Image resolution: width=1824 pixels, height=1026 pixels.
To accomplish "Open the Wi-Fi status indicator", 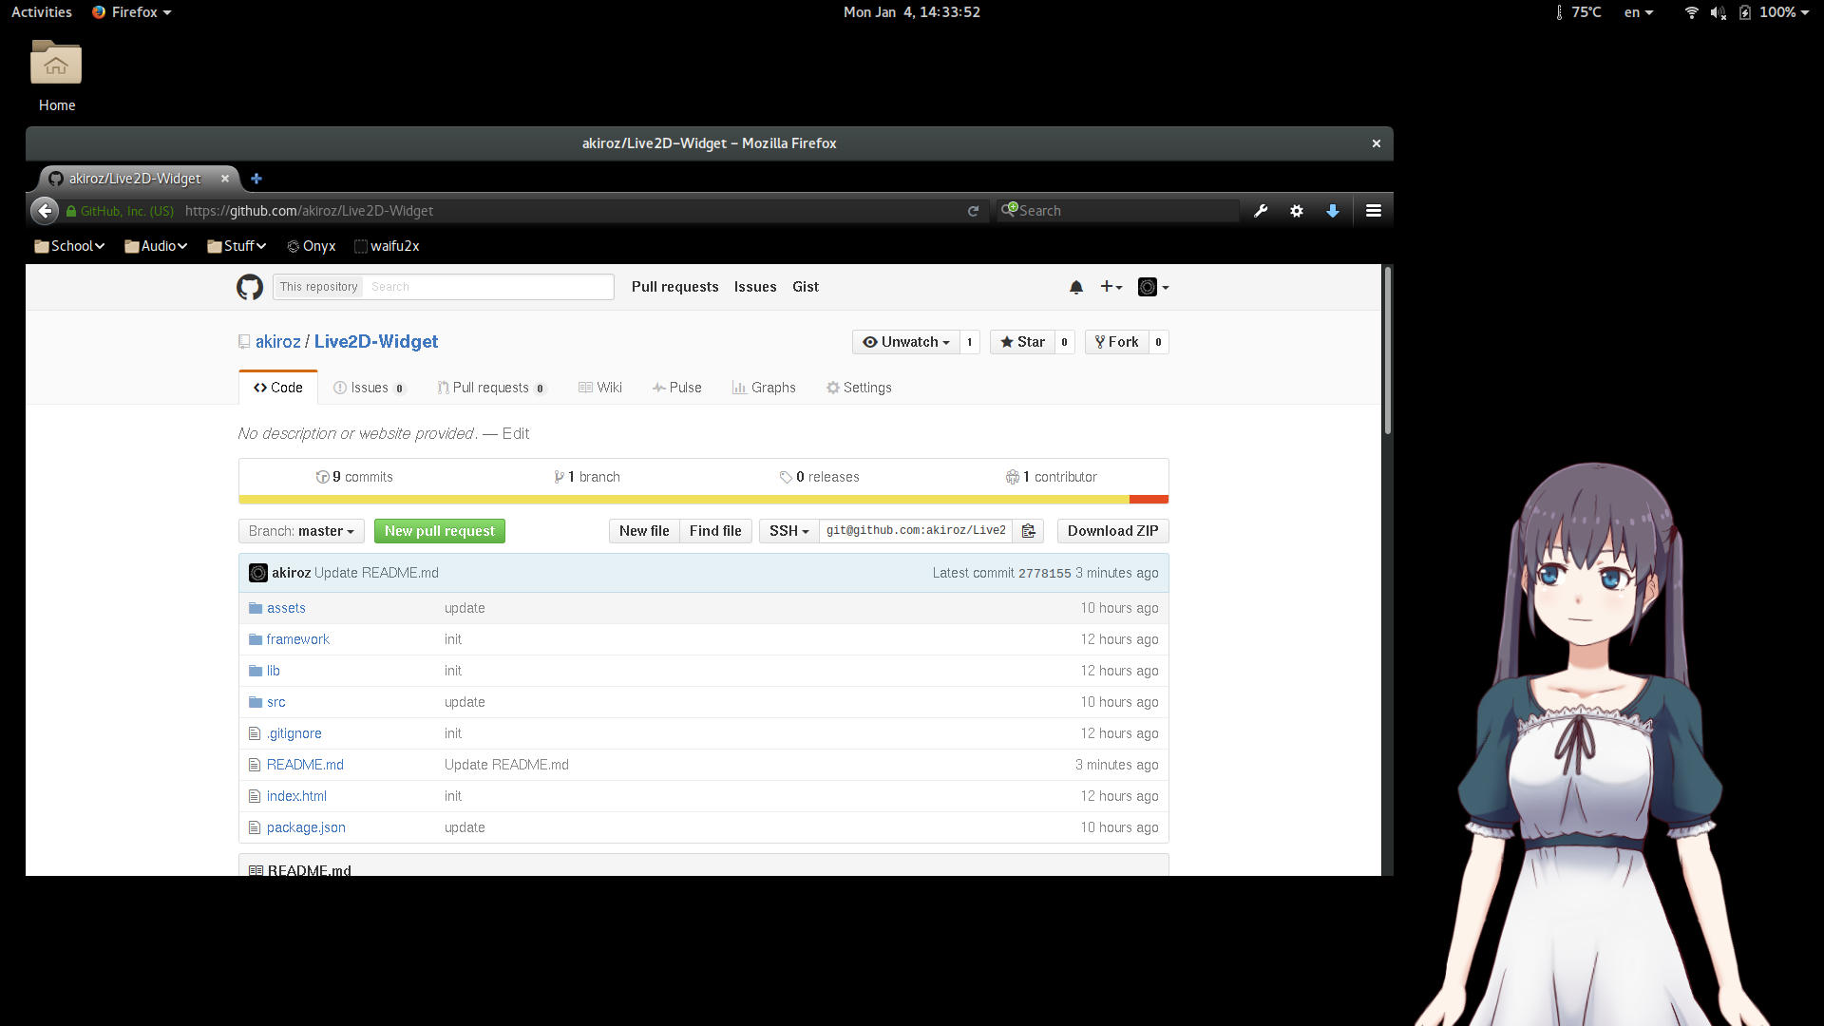I will click(1691, 12).
